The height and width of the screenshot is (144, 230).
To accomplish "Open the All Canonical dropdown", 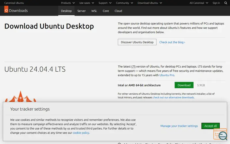I will point(199,3).
